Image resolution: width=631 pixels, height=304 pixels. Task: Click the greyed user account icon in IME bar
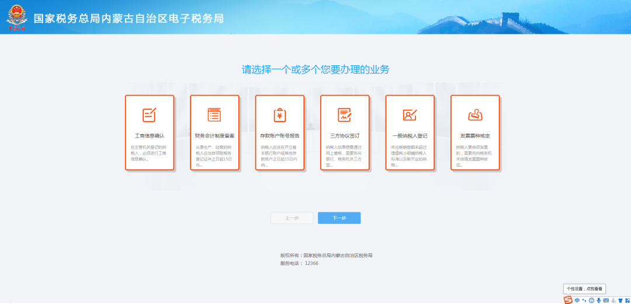613,300
